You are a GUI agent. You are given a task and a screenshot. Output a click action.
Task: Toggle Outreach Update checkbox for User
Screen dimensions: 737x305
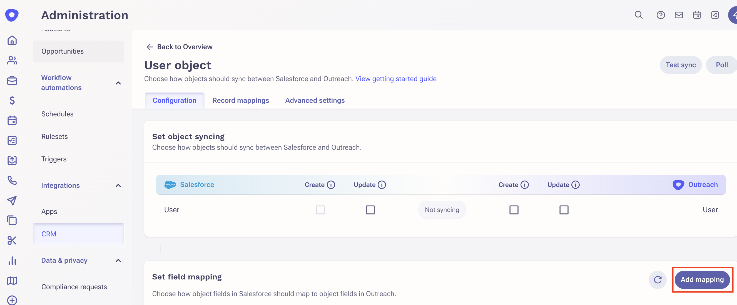point(564,210)
